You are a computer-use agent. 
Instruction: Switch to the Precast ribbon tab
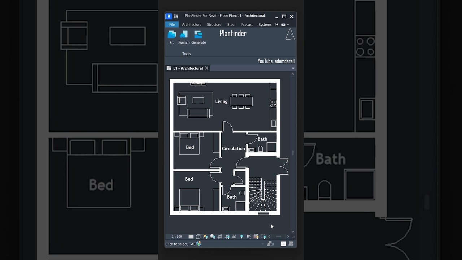[247, 25]
